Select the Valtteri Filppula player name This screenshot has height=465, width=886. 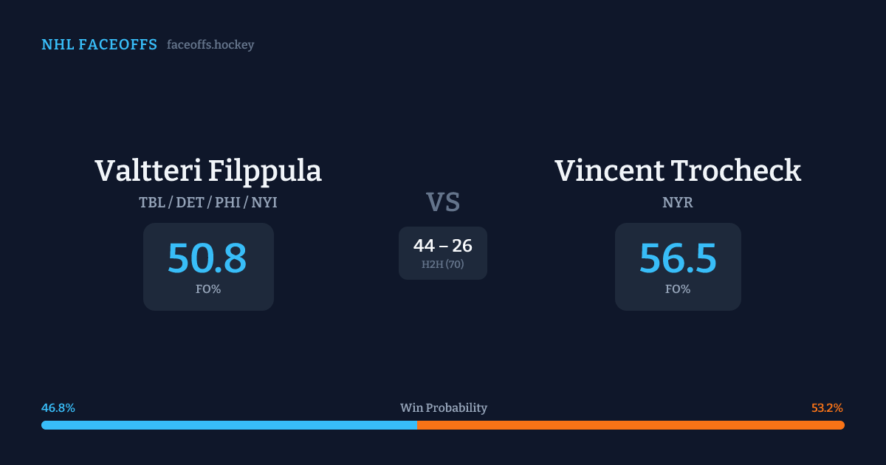(208, 171)
